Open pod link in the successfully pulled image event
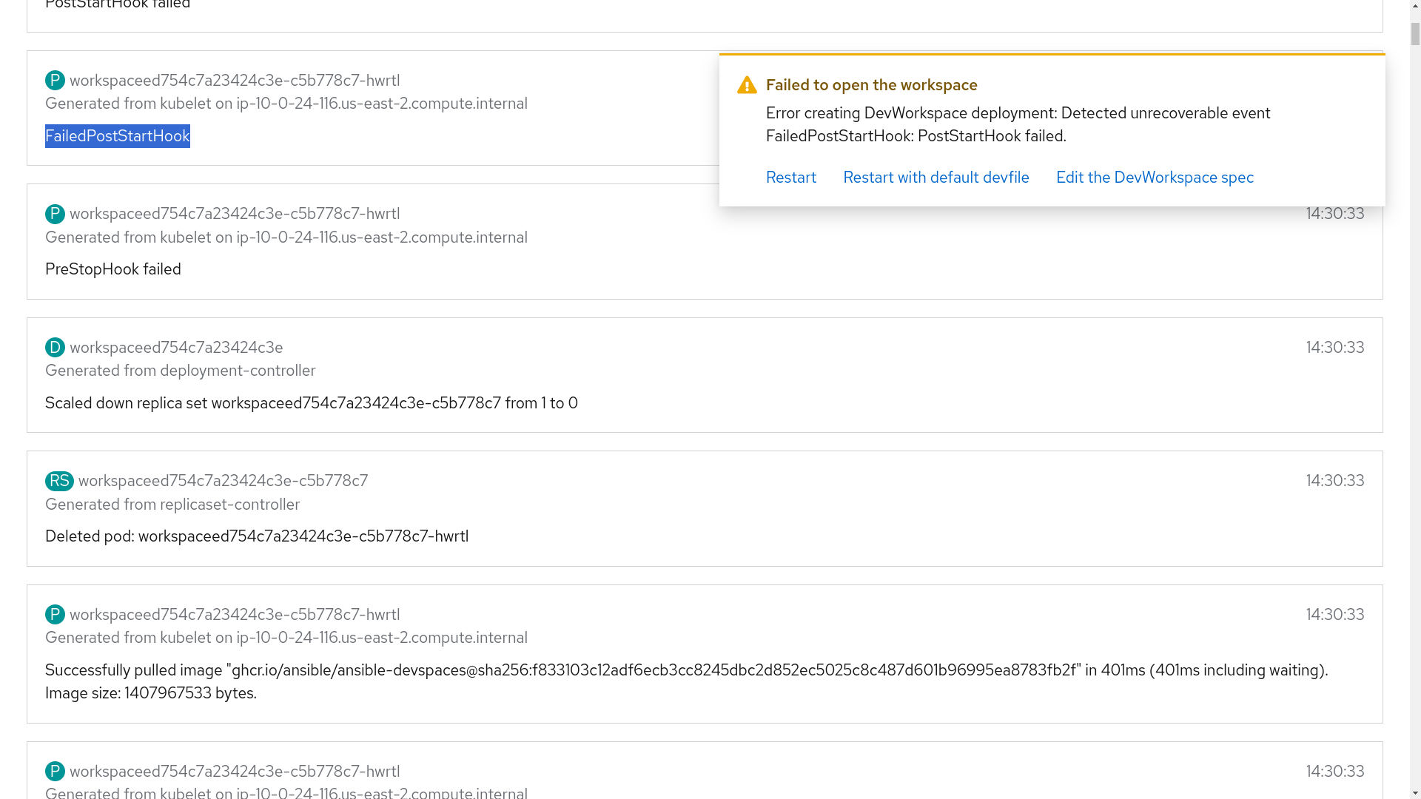 (x=234, y=615)
